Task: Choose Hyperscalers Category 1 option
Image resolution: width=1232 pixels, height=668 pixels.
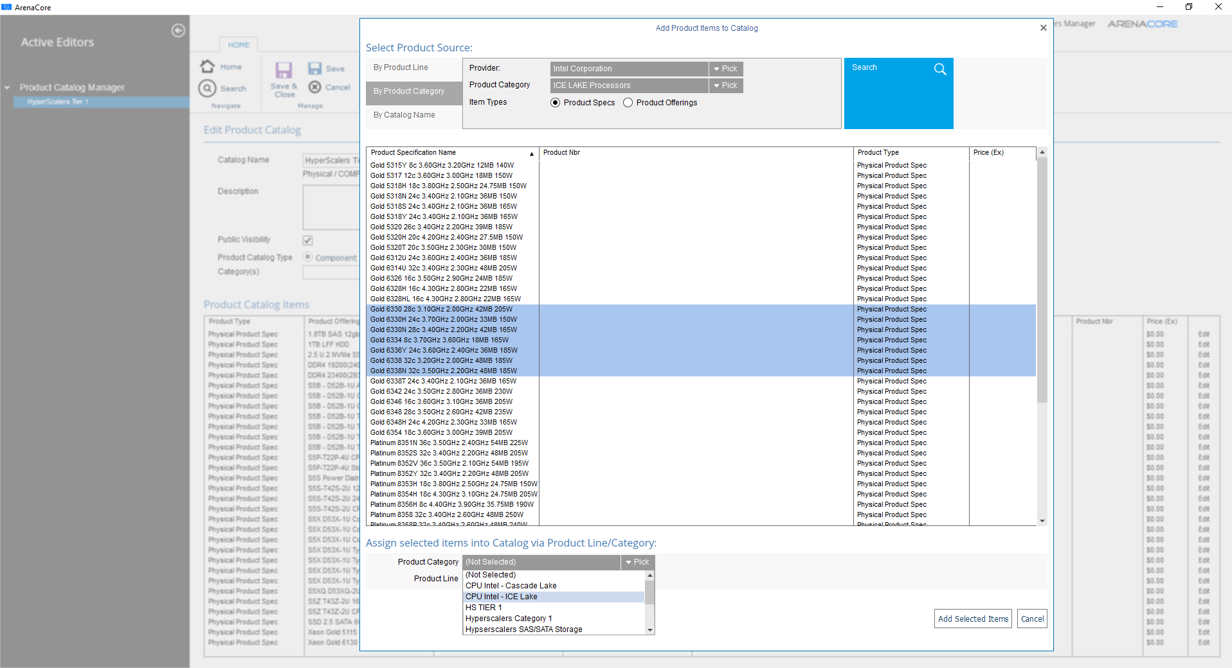Action: pos(554,619)
